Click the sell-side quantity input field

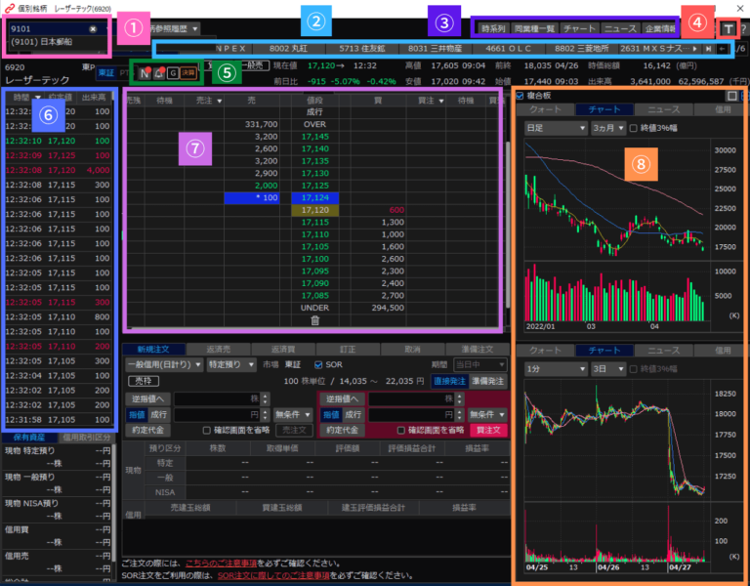pos(216,398)
